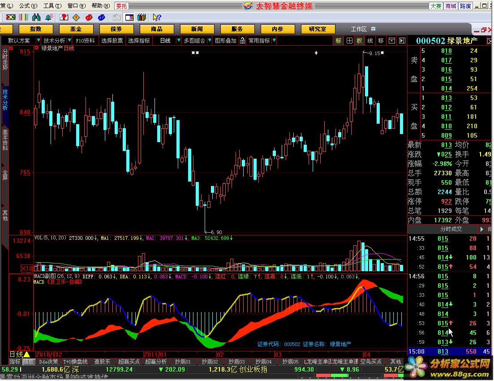The image size is (494, 381).
Task: Toggle the 移 move button
Action: click(x=381, y=40)
